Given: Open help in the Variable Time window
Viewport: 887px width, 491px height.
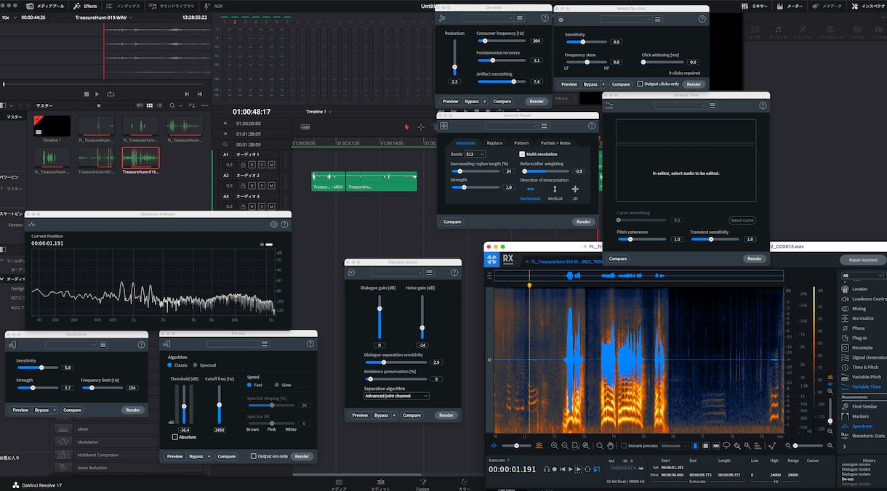Looking at the screenshot, I should coord(763,105).
